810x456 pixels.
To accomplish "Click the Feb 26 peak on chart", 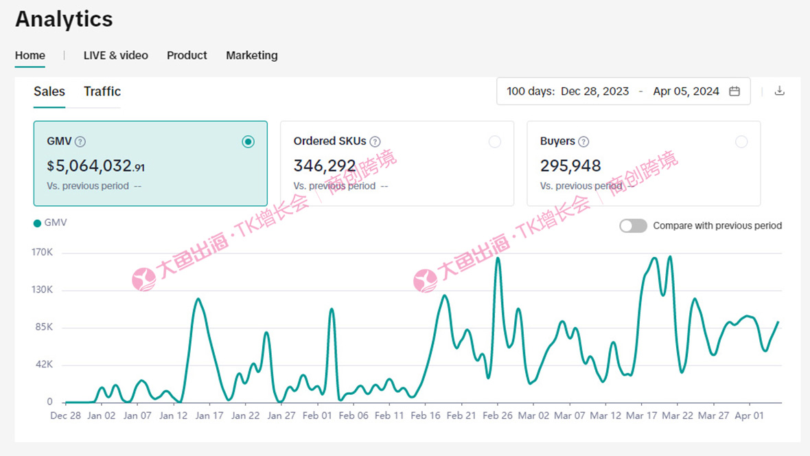I will click(x=498, y=258).
